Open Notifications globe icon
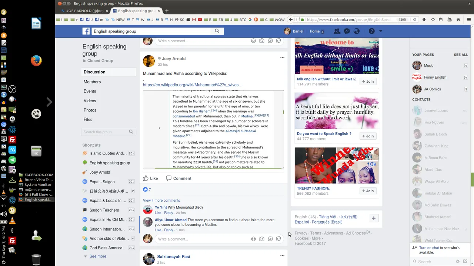The height and width of the screenshot is (266, 474). [x=357, y=31]
